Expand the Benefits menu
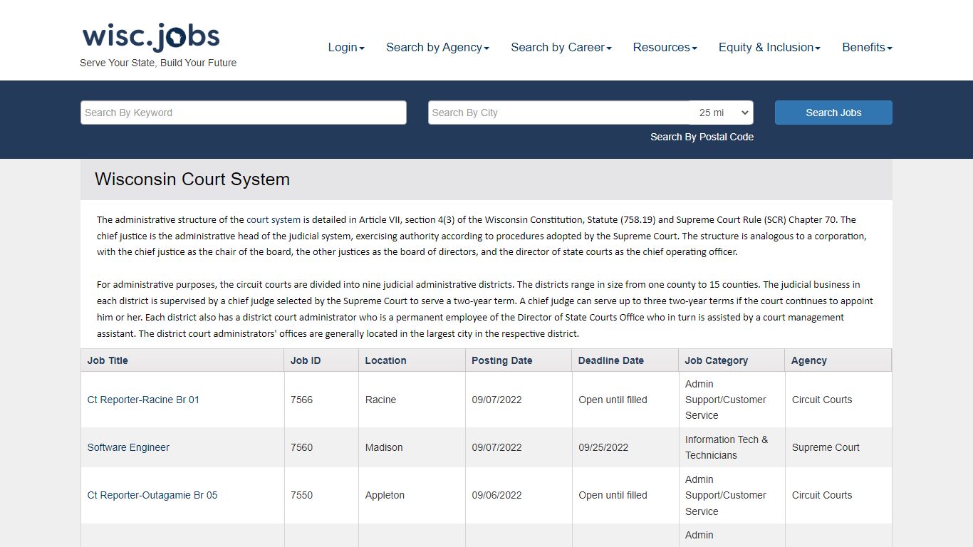The image size is (973, 547). pos(867,47)
